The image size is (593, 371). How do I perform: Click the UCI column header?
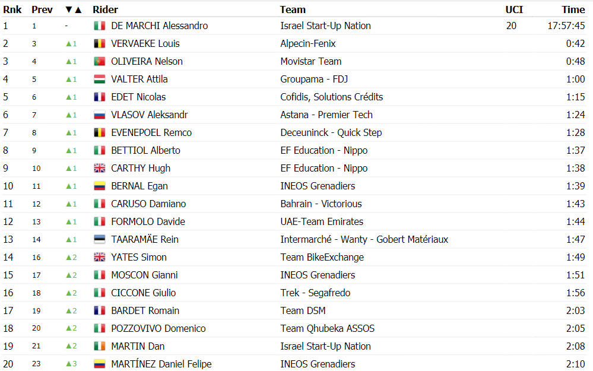(514, 10)
